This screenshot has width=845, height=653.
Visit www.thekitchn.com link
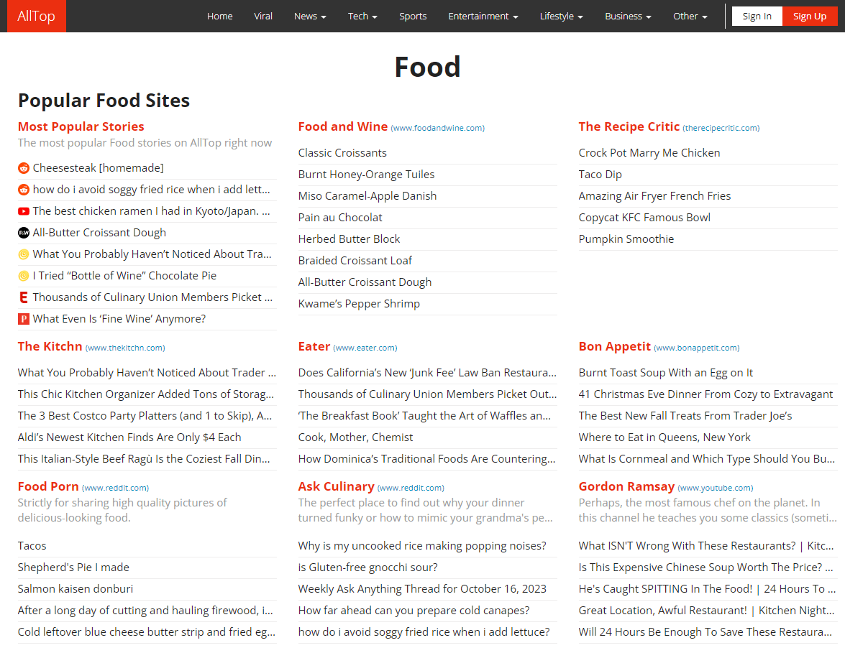click(x=125, y=348)
